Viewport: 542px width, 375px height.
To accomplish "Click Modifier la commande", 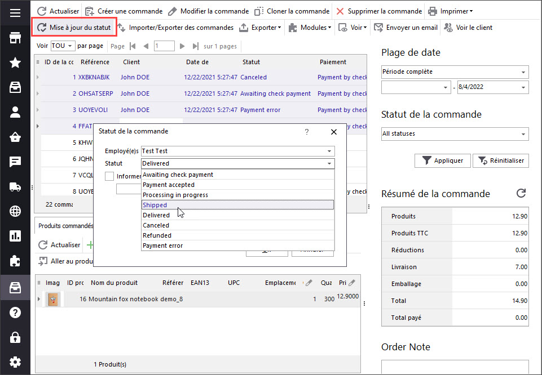I will 208,11.
